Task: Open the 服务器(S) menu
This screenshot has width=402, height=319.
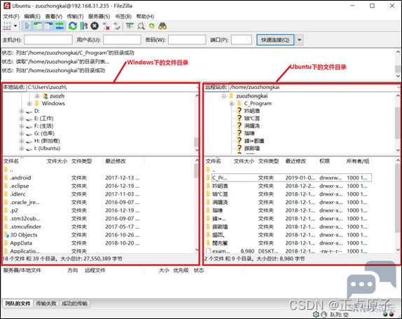Action: coord(99,17)
